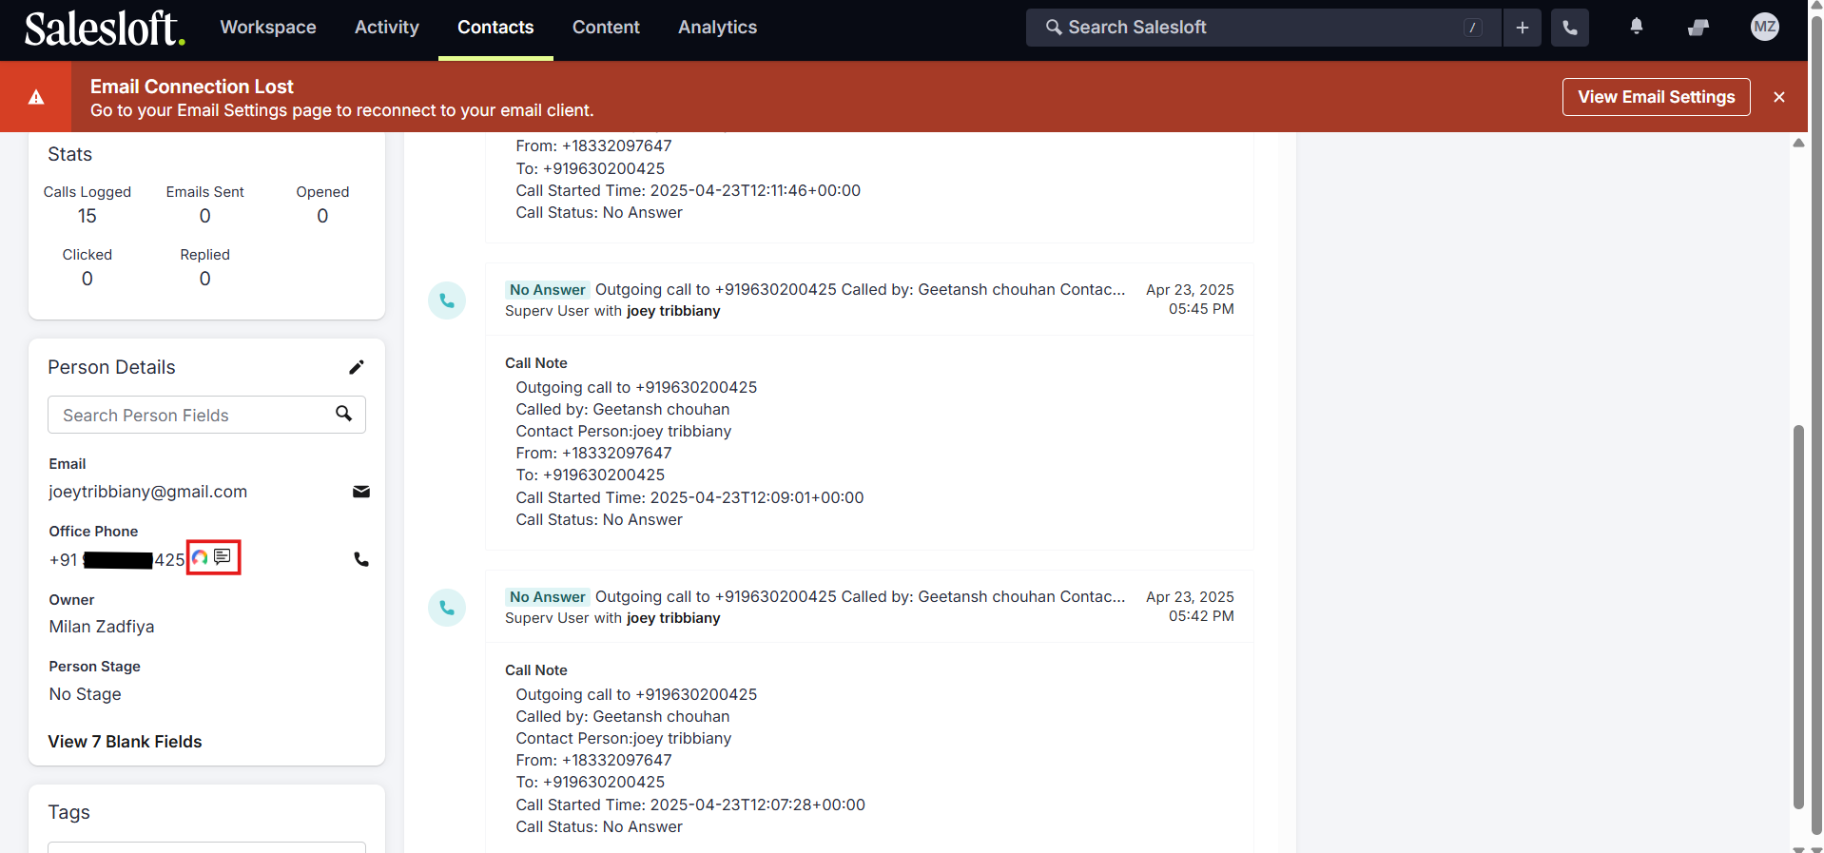Click the No Stage person stage value
Viewport: 1824px width, 853px height.
click(86, 694)
